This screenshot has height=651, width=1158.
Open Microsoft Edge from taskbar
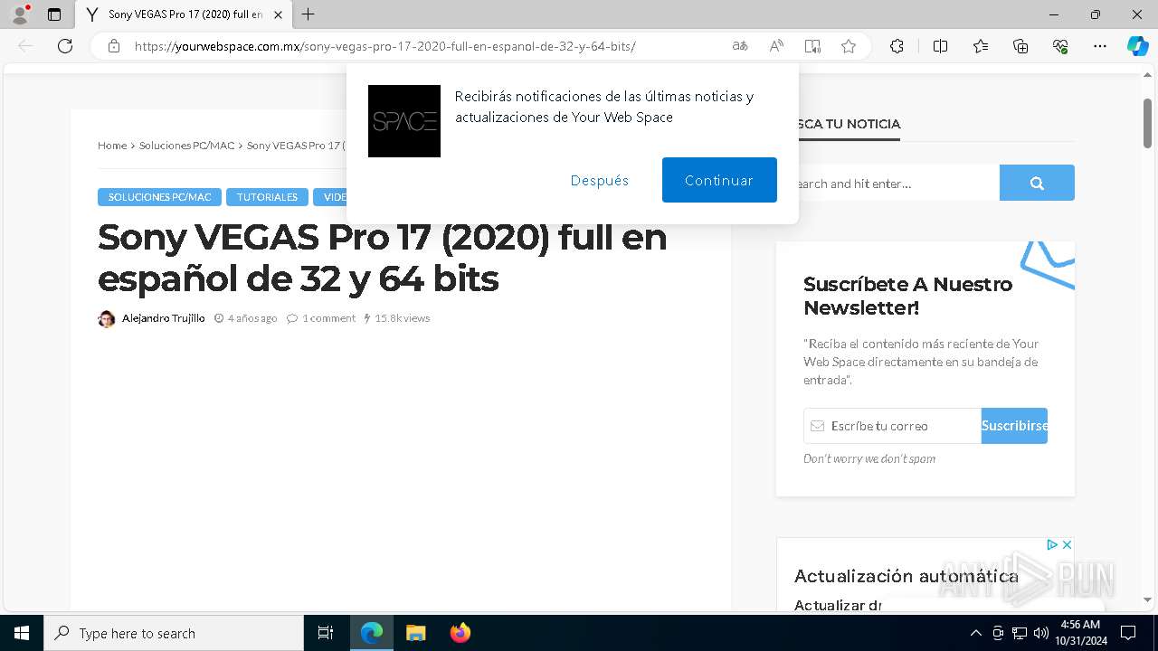372,633
